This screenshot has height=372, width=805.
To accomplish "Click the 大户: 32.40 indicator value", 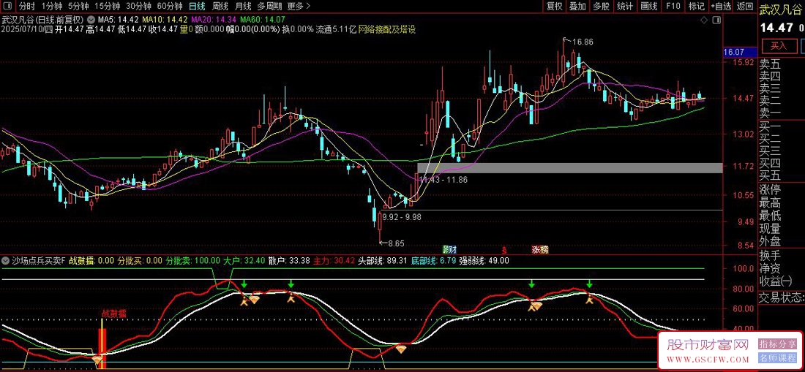I will pos(244,260).
